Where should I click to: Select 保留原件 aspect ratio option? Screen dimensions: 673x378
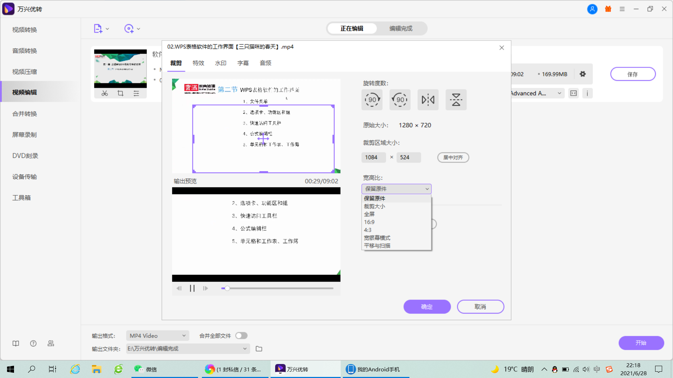point(396,198)
